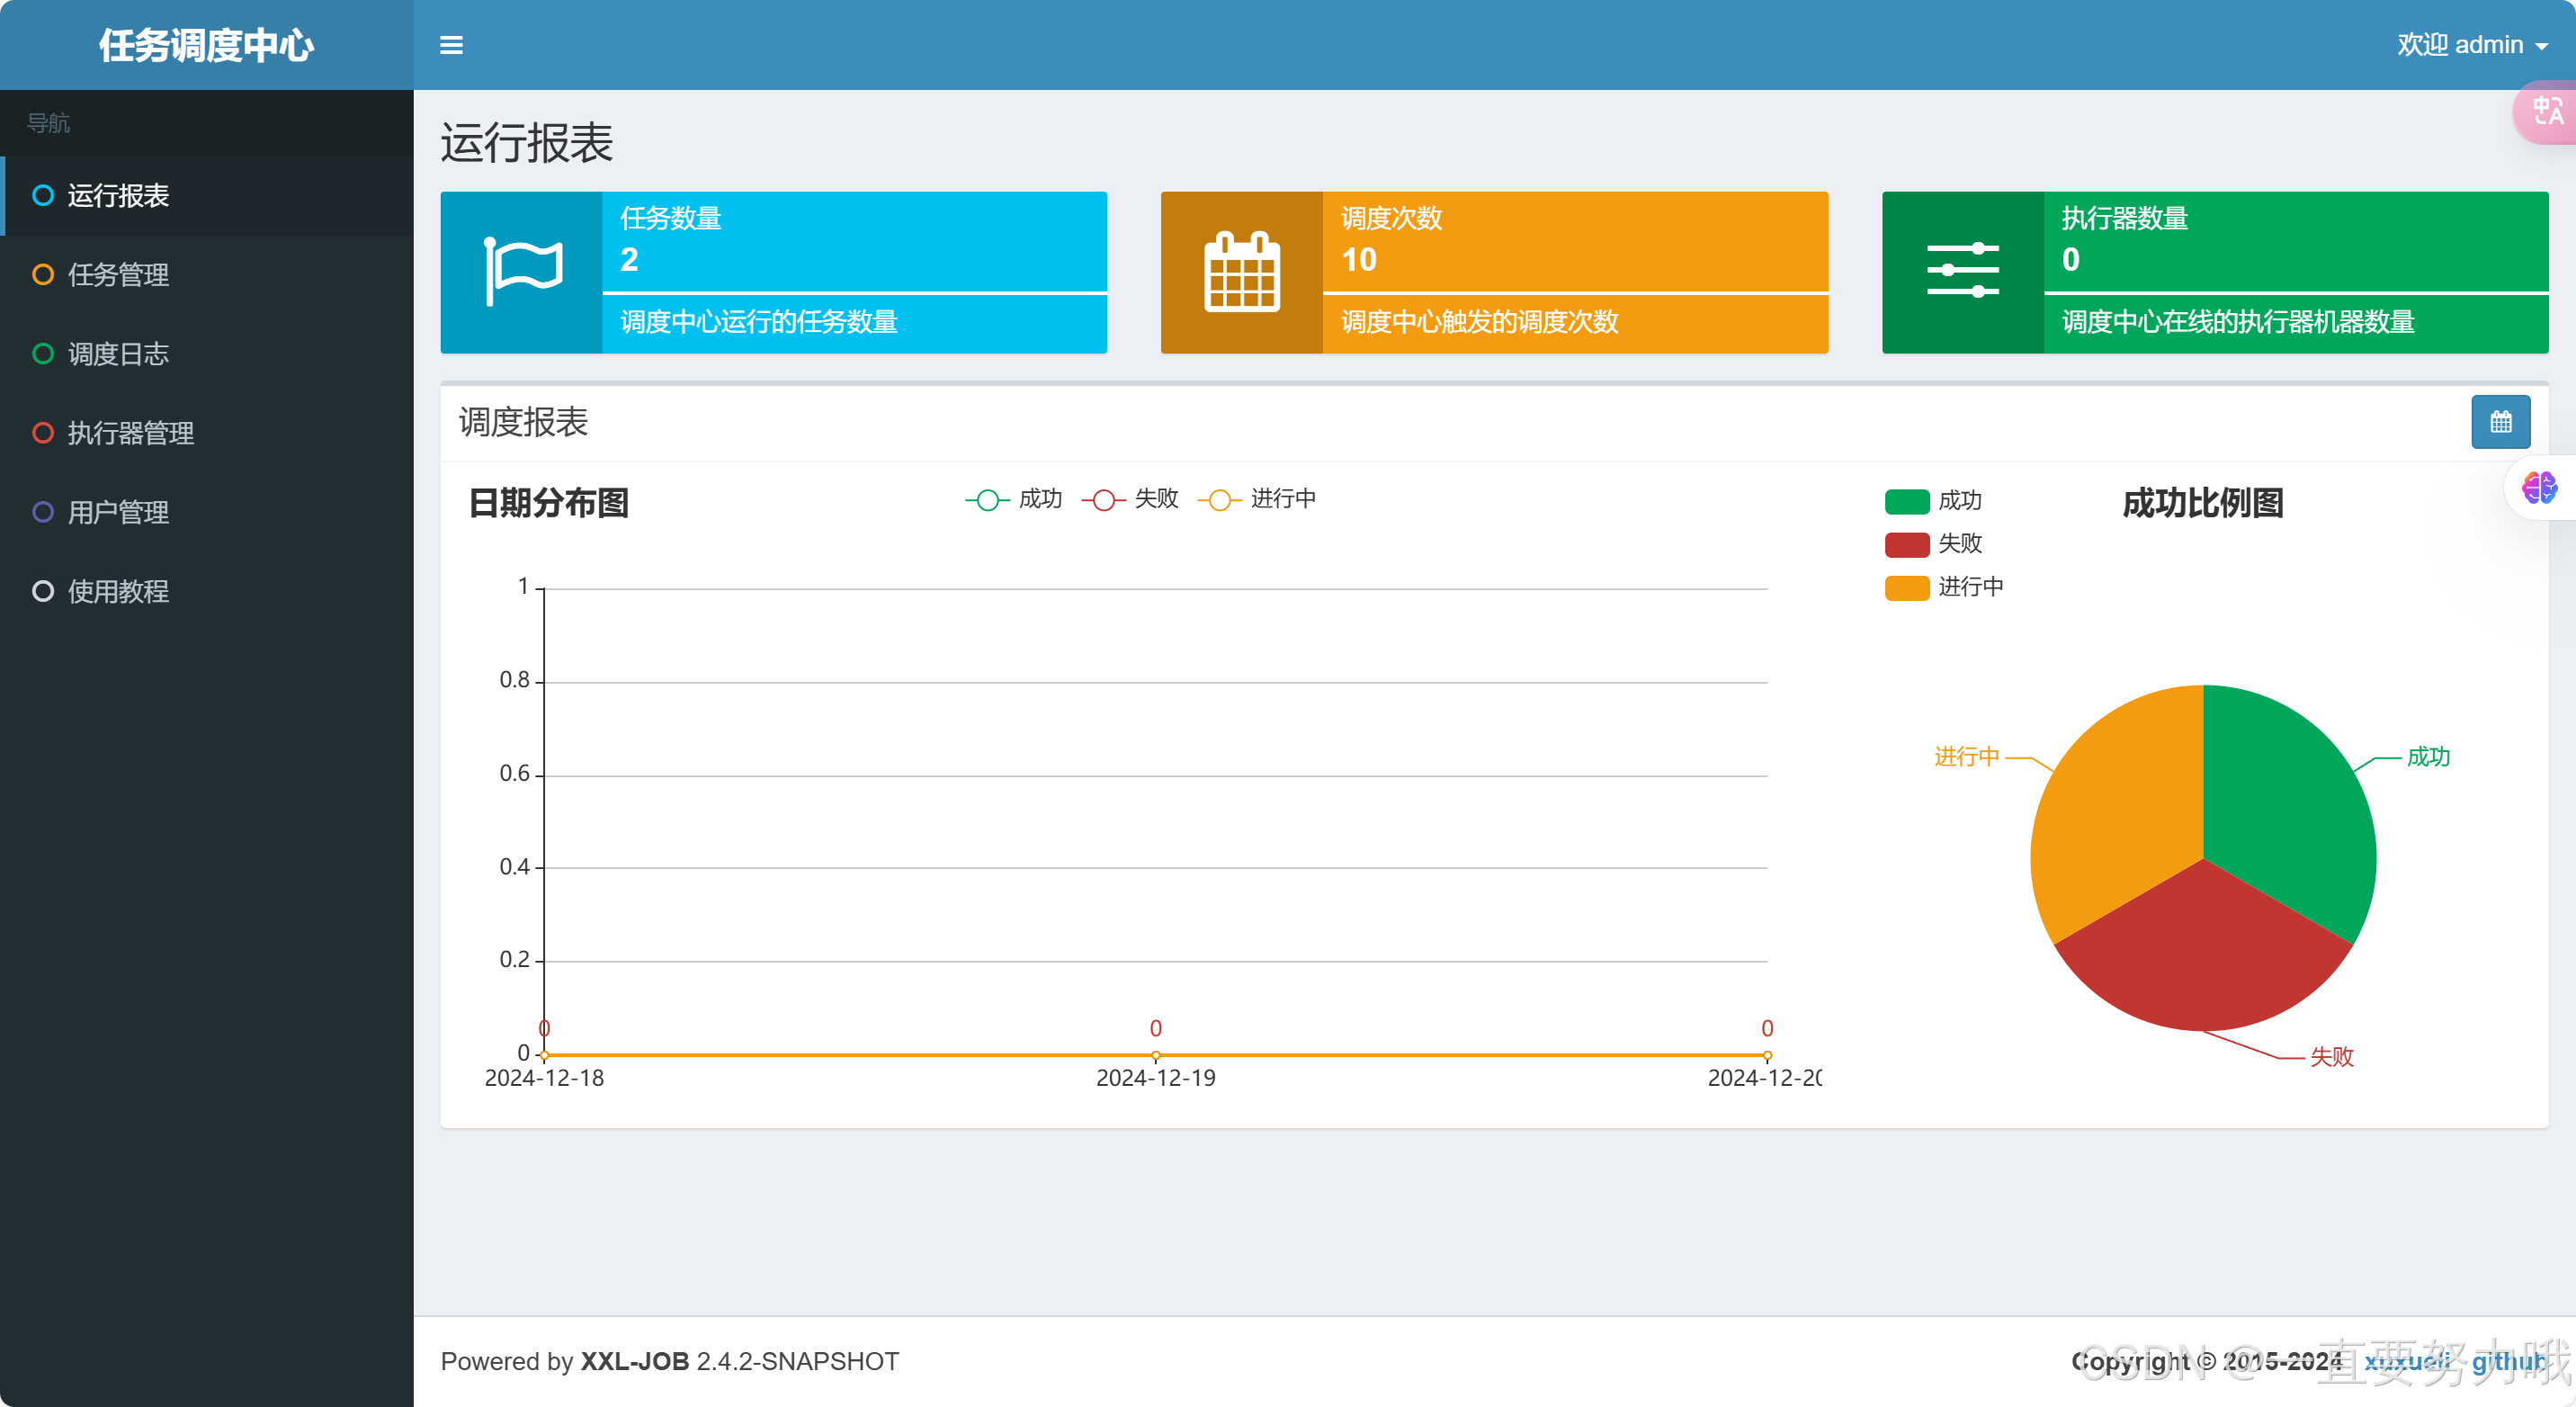Click the calendar icon on schedule count card
This screenshot has width=2576, height=1407.
pos(1241,272)
